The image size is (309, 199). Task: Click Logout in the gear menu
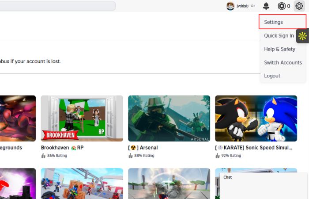coord(272,76)
